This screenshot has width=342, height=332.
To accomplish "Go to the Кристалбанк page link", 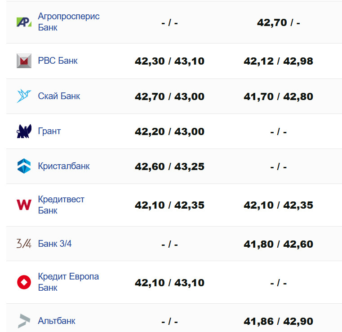I will pyautogui.click(x=64, y=166).
